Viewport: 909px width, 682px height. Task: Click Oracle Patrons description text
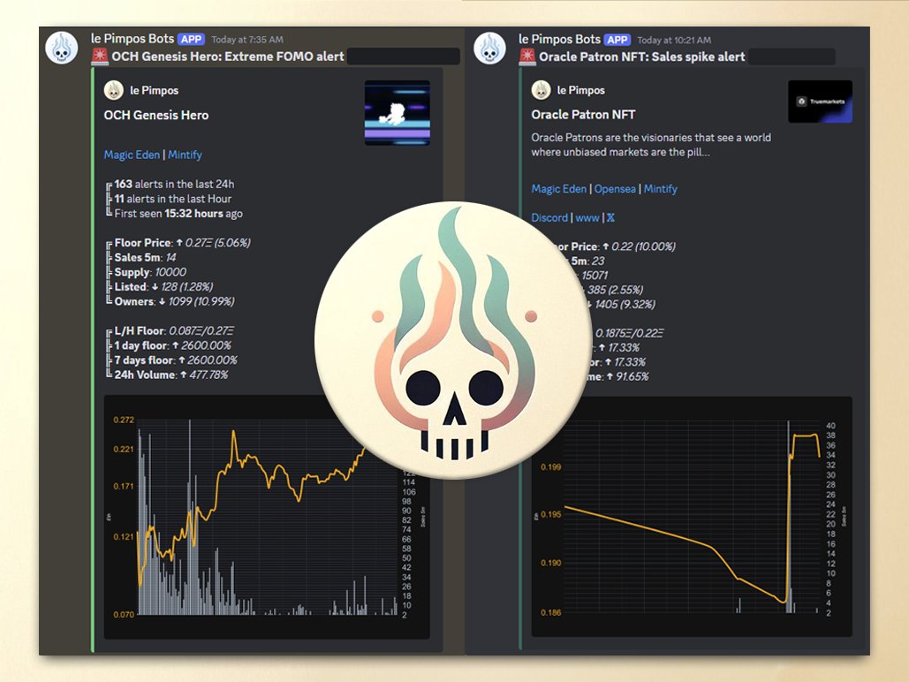[x=651, y=145]
